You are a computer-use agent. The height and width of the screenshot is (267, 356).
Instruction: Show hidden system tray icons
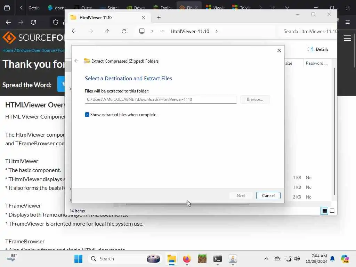point(266,259)
